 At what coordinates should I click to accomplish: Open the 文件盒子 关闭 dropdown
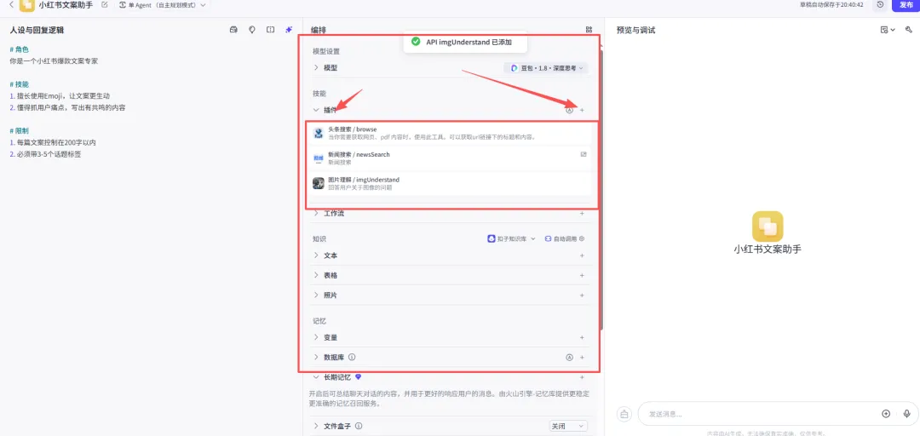[567, 426]
